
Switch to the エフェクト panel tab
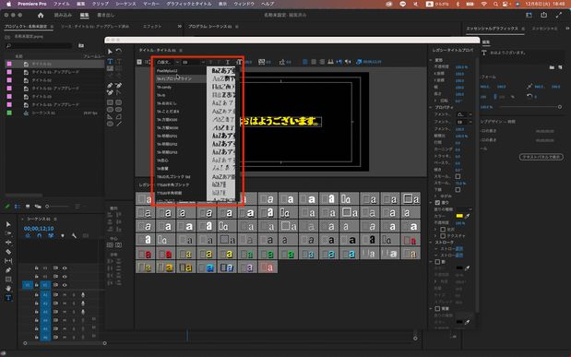152,27
